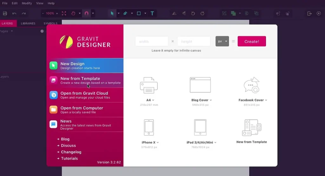Choose the iPhone X preset icon

[x=149, y=127]
